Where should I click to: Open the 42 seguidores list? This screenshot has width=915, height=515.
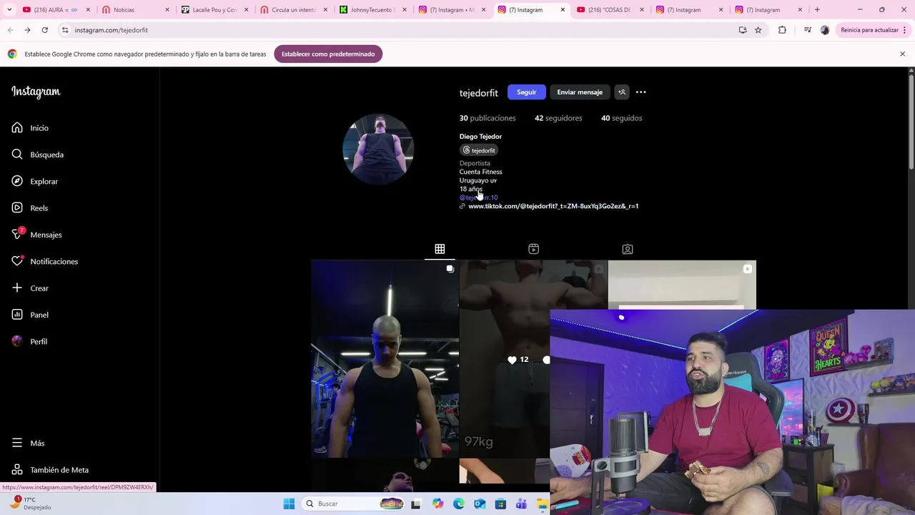[x=558, y=118]
